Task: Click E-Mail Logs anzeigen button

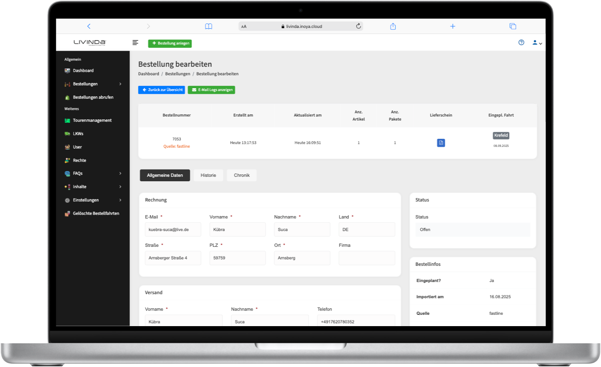Action: (211, 90)
